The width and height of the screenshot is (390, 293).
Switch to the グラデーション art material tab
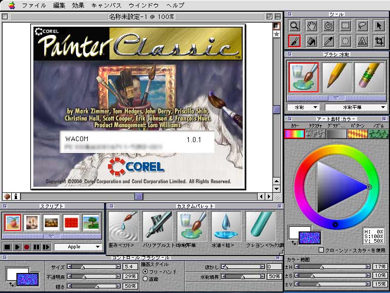click(337, 134)
